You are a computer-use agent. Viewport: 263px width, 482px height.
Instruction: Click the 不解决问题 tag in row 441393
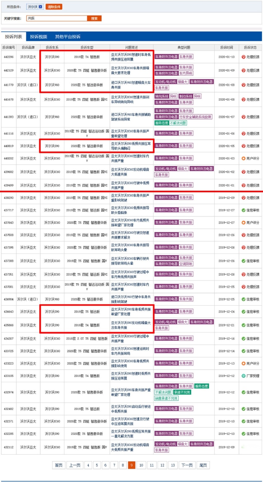click(178, 123)
